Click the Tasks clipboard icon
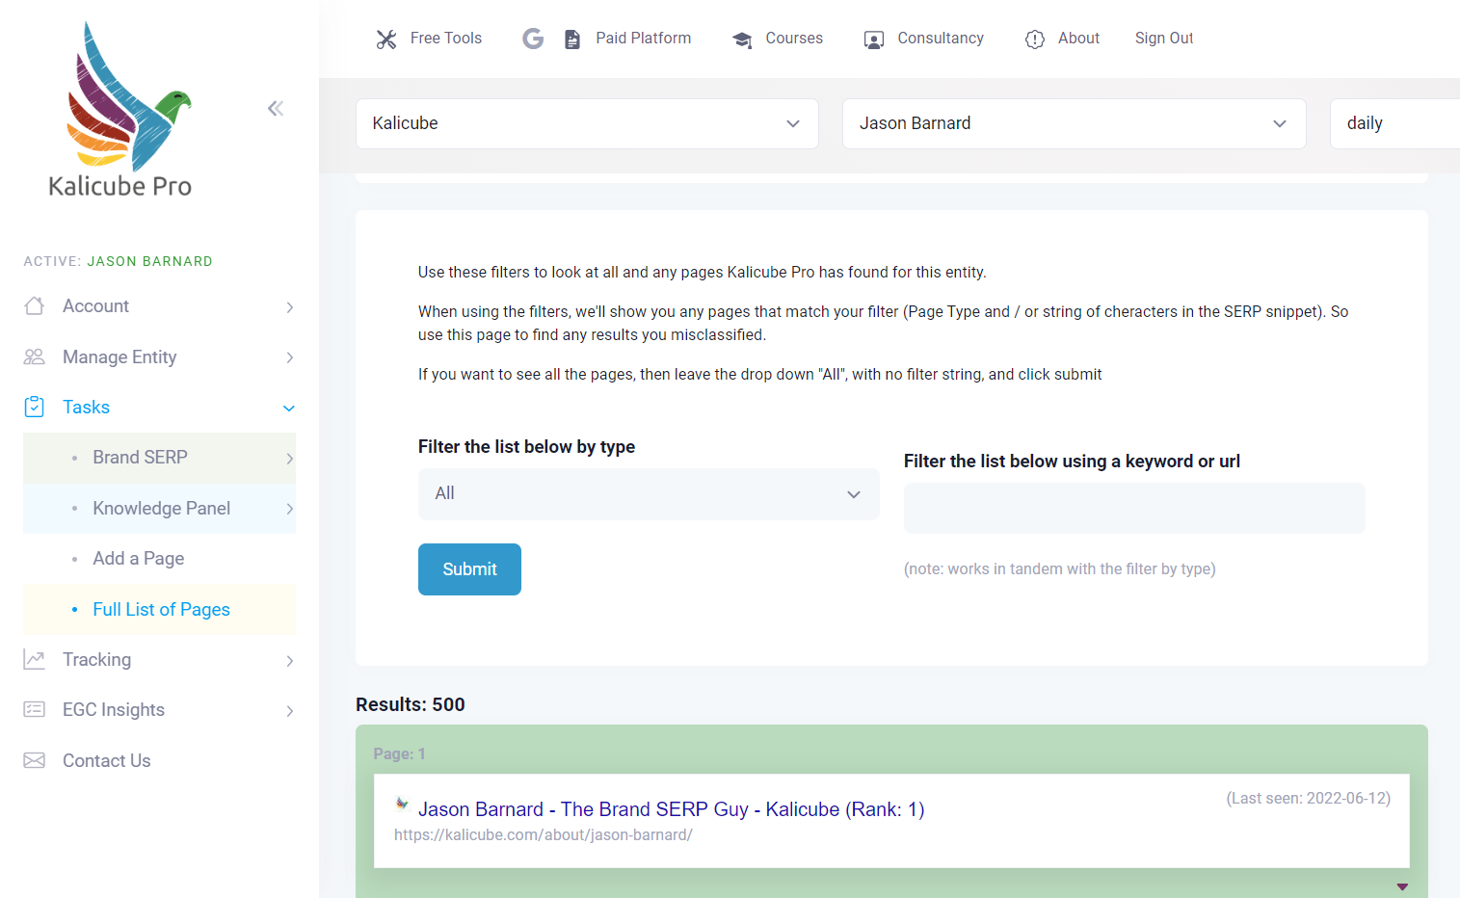 pos(35,407)
